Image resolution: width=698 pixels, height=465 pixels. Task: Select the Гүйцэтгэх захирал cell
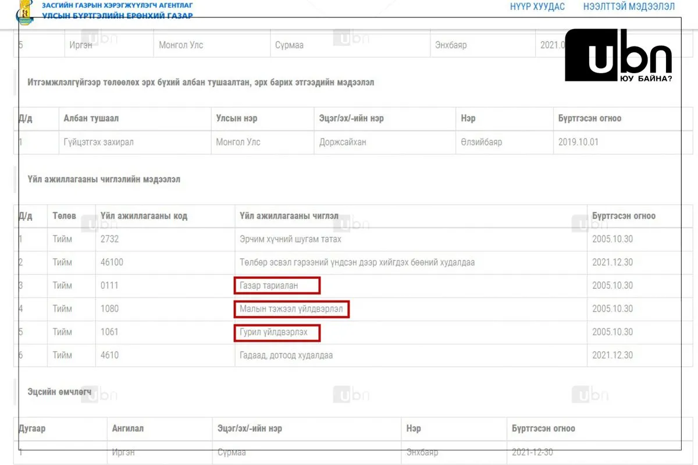[x=98, y=142]
